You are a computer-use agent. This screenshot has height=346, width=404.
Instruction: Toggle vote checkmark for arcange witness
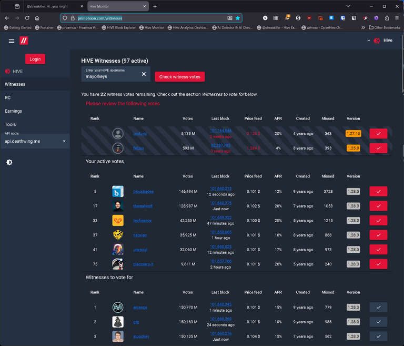click(378, 308)
